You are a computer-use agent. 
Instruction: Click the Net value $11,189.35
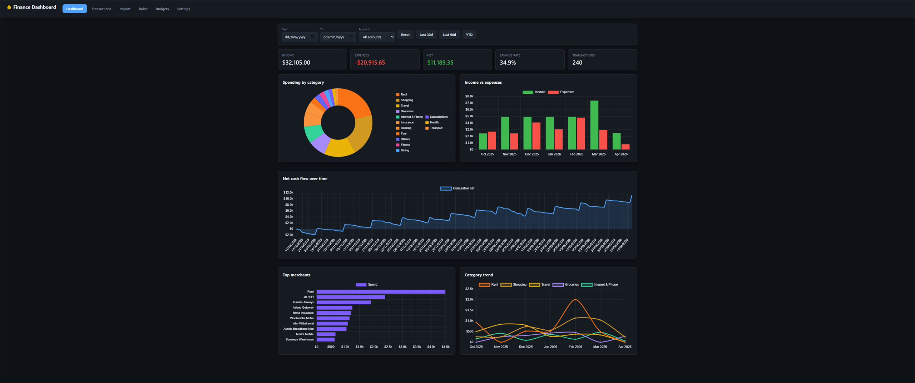[440, 63]
